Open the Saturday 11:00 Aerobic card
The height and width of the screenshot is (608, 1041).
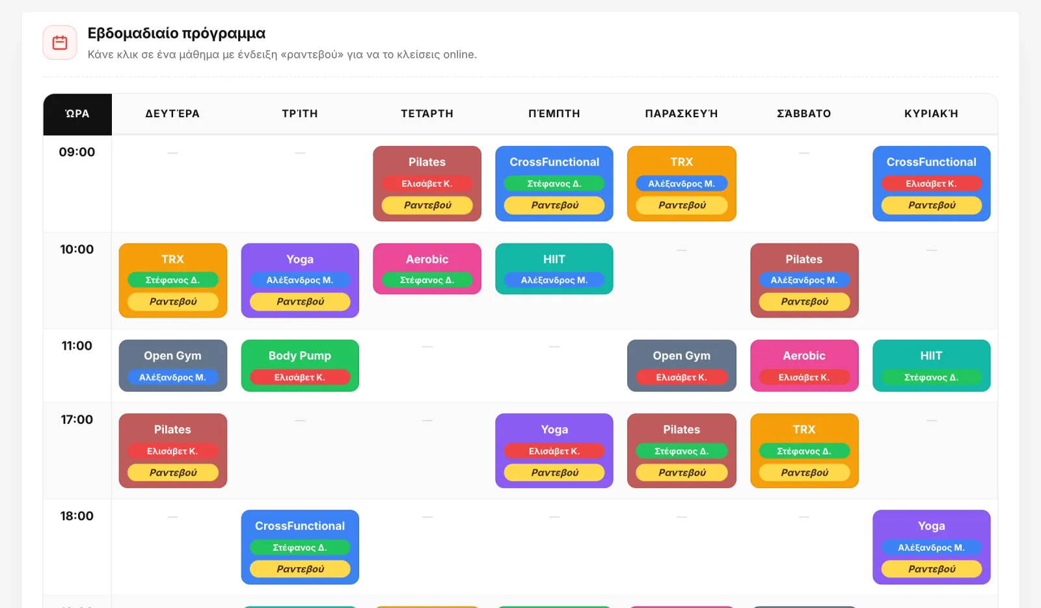click(x=804, y=366)
